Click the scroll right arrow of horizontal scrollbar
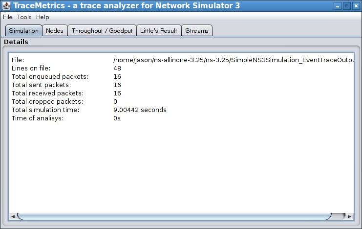The height and width of the screenshot is (229, 362). [349, 216]
